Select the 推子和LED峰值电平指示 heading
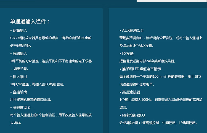The height and width of the screenshot is (133, 207). coord(142,69)
